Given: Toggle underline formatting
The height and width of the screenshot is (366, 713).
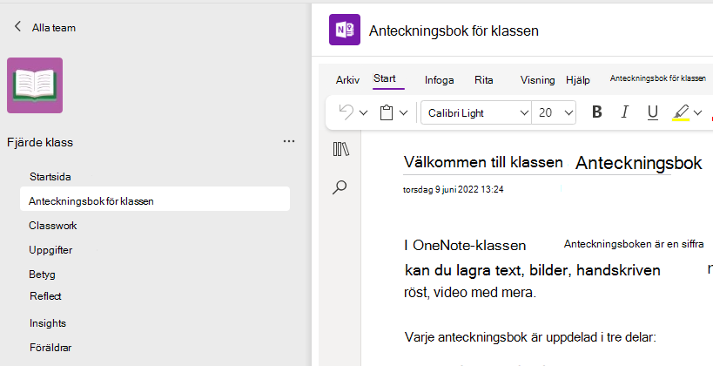Looking at the screenshot, I should (653, 112).
